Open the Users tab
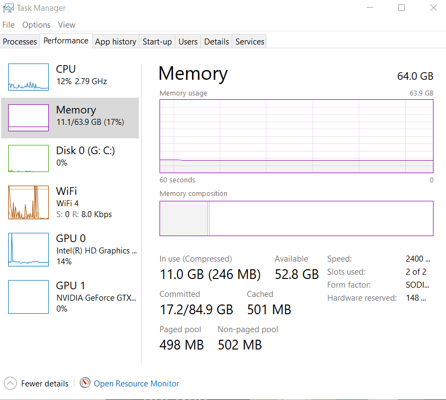Image resolution: width=446 pixels, height=400 pixels. tap(188, 42)
